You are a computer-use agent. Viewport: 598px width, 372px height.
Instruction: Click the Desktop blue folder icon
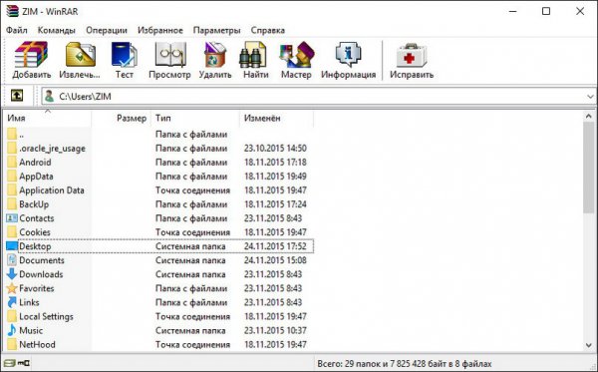(x=12, y=246)
